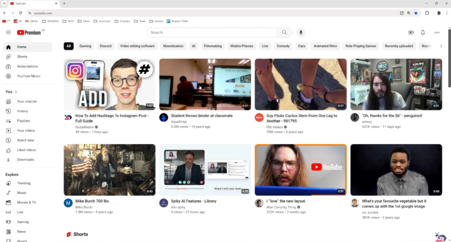Open YouTube Music in sidebar
Screen dimensions: 451x242
[27, 76]
